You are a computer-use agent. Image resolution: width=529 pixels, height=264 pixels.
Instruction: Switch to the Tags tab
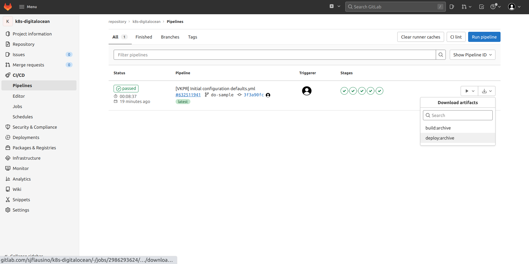(193, 37)
